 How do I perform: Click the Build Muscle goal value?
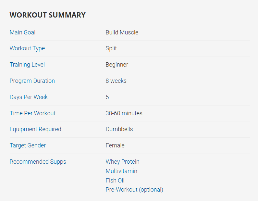pos(122,32)
